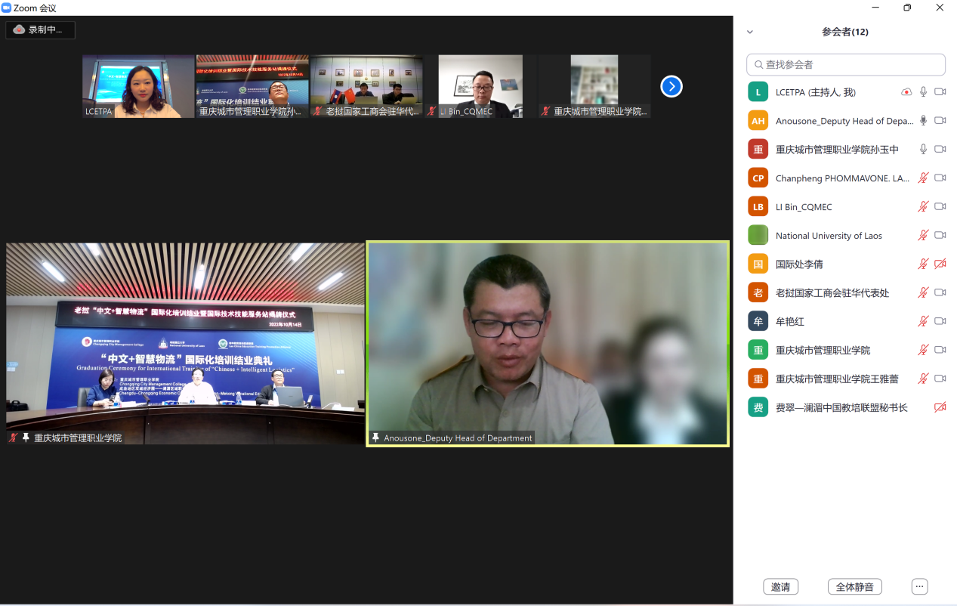Mute Anousone's microphone in participants list
Screen dimensions: 957x606
pyautogui.click(x=922, y=121)
